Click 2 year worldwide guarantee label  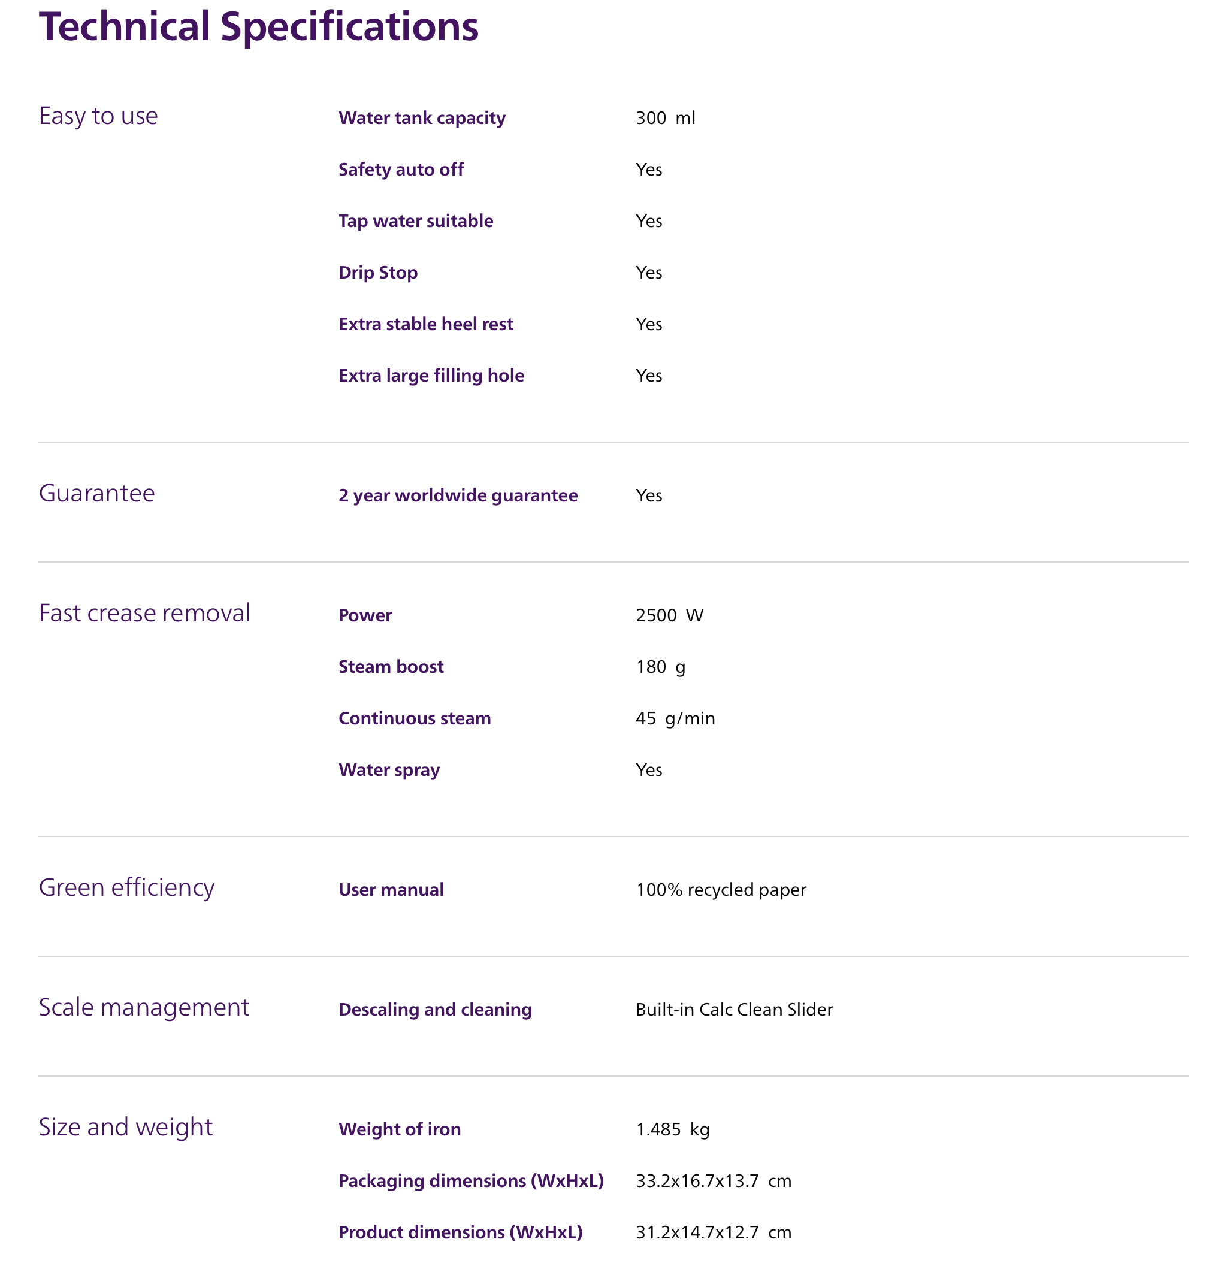458,496
